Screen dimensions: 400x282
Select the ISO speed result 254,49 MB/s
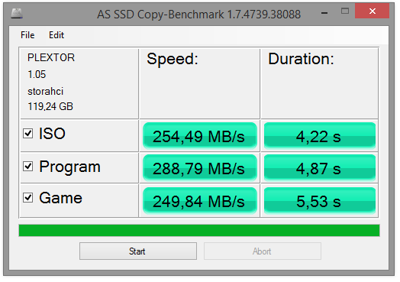click(x=200, y=136)
